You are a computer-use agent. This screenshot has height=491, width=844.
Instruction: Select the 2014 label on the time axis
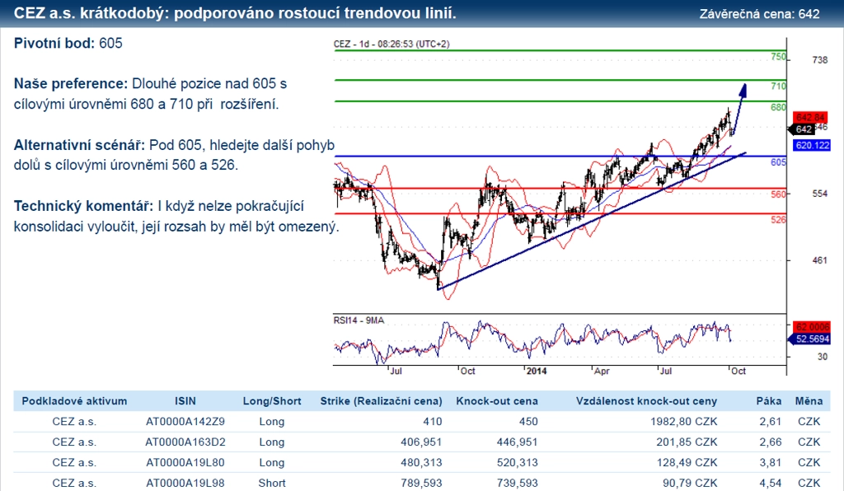pos(536,371)
